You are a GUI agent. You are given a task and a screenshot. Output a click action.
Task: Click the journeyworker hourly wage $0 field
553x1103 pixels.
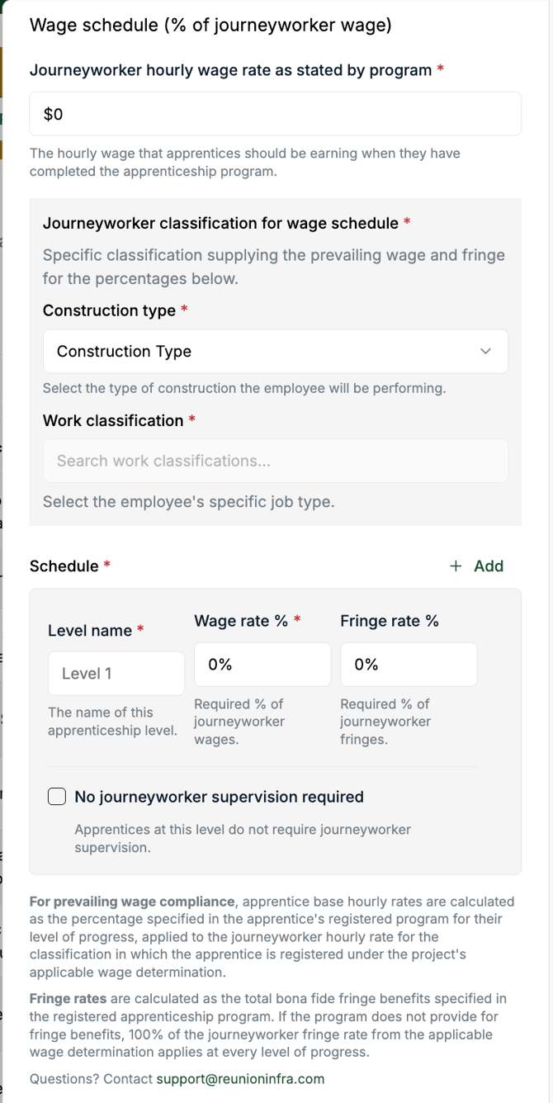tap(276, 114)
